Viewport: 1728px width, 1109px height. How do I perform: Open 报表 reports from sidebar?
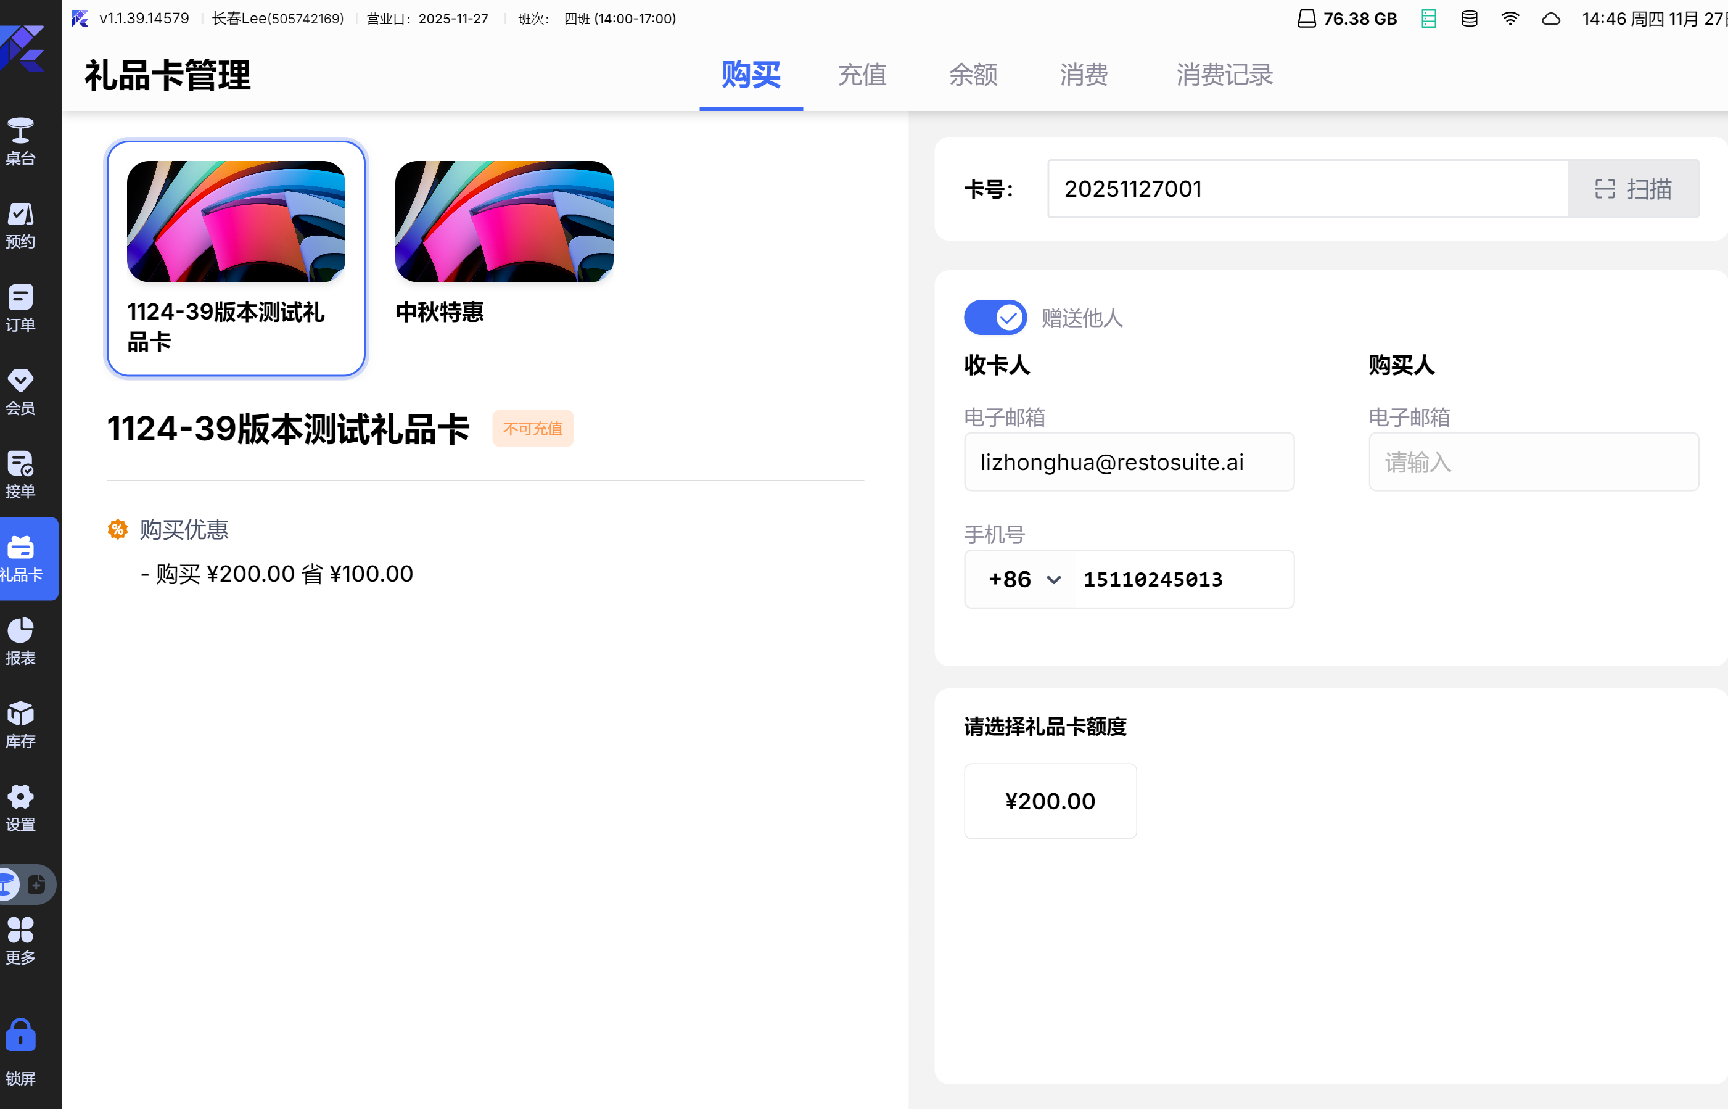(x=20, y=641)
